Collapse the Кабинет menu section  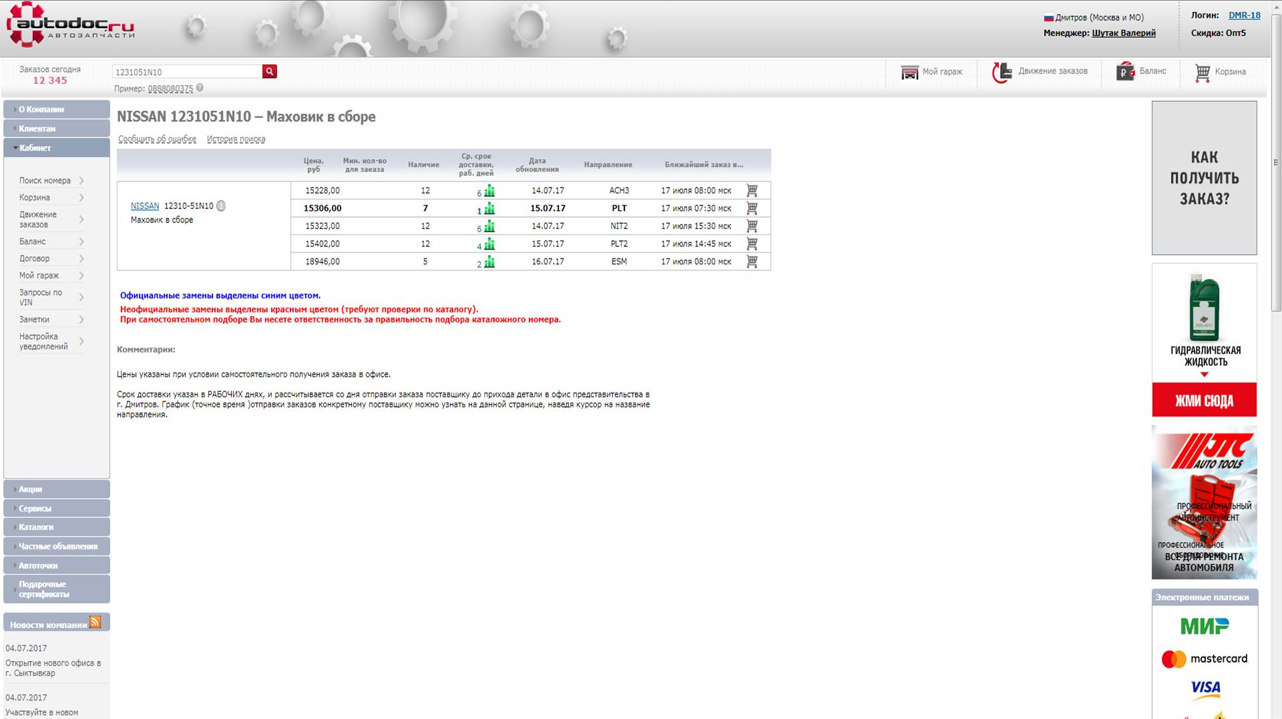click(x=57, y=148)
